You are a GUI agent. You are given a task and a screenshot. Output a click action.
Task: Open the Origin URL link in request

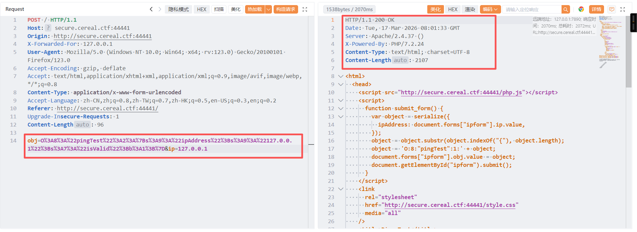[x=103, y=36]
